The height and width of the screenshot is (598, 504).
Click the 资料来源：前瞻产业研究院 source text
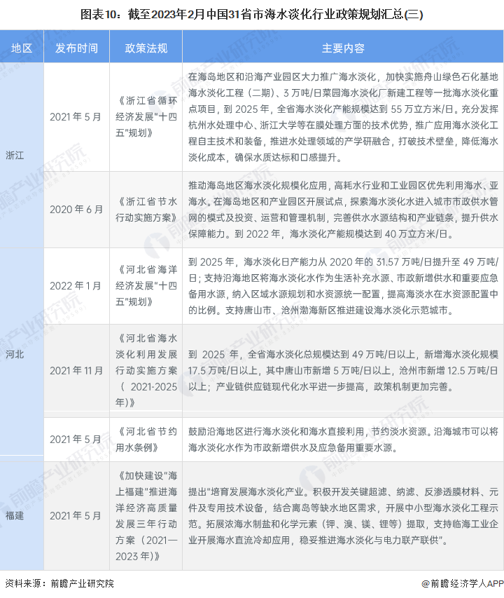point(59,583)
